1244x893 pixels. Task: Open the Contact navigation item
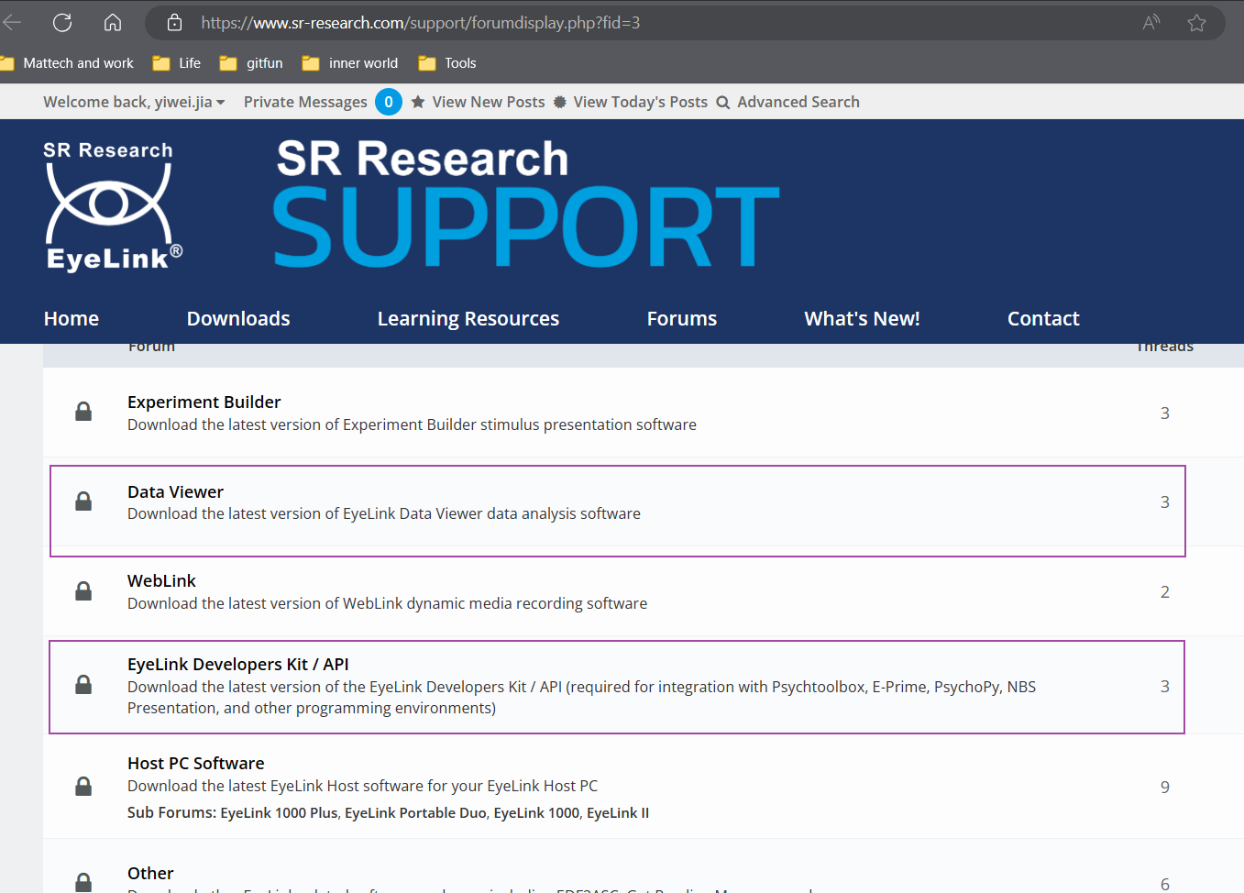click(x=1043, y=318)
